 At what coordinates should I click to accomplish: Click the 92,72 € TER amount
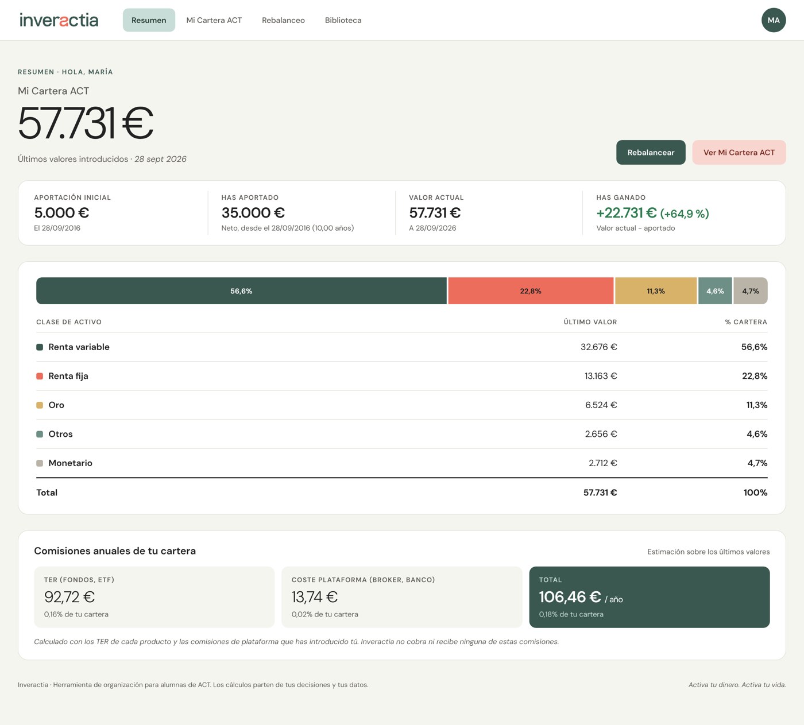(x=69, y=597)
